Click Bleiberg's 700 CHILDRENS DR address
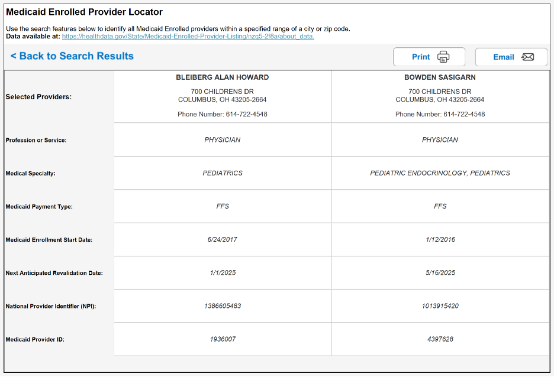The width and height of the screenshot is (554, 377). click(222, 92)
